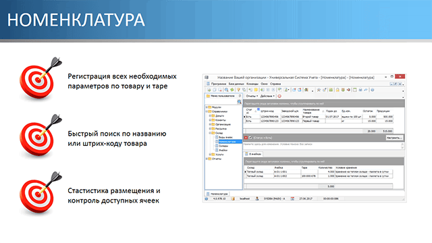Click the green plus add-record toolbar icon
432x243 pixels.
tap(209, 90)
